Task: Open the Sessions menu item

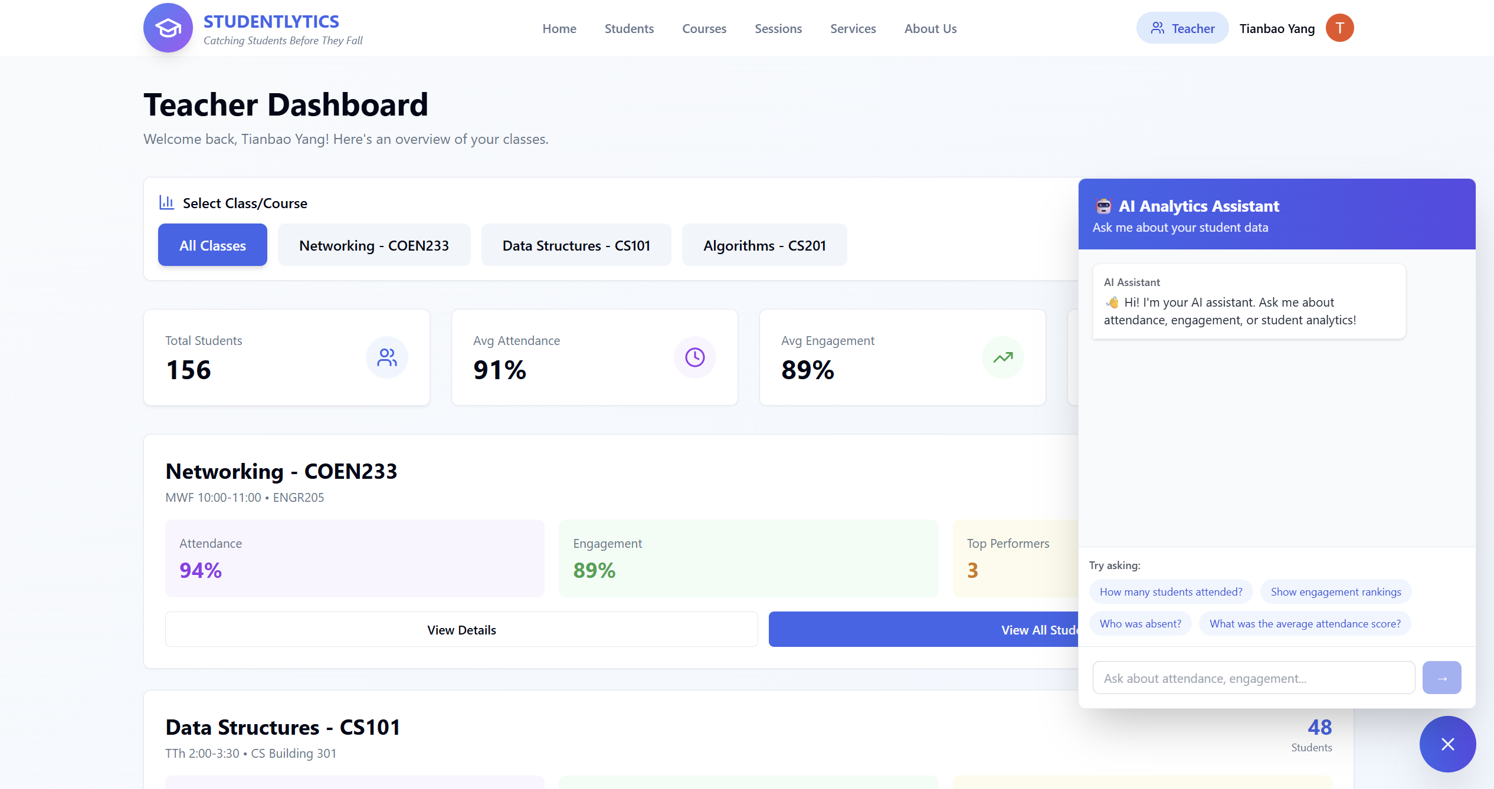Action: tap(778, 28)
